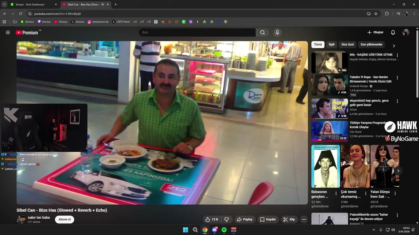Open options for Mix - NAŞİDE GÖKTÜRK
This screenshot has height=235, width=419.
(x=397, y=55)
